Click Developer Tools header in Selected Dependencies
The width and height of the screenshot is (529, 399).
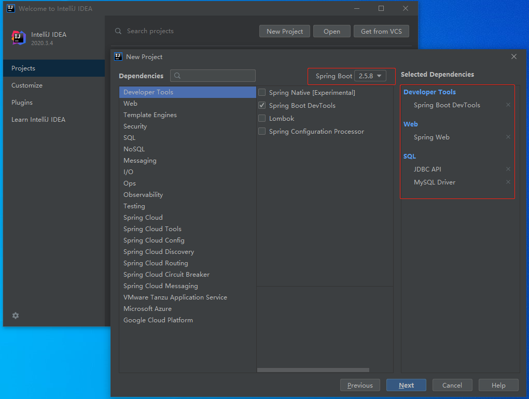[429, 92]
